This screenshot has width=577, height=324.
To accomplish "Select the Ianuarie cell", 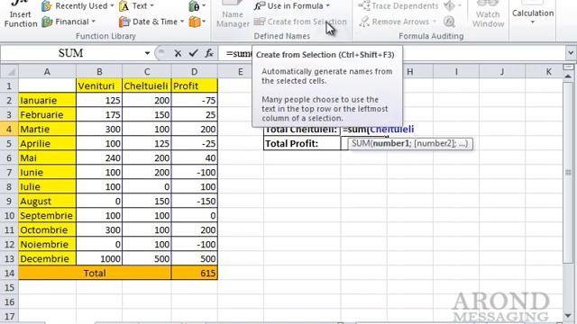I will click(x=47, y=100).
